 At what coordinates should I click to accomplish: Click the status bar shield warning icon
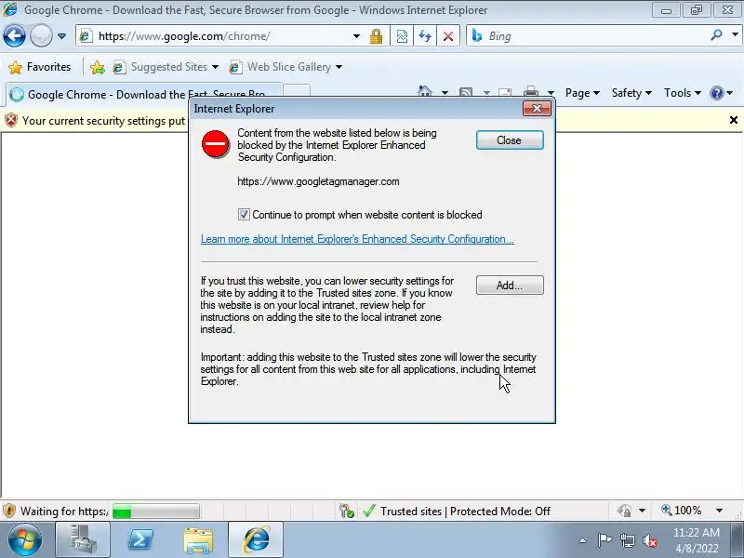tap(9, 511)
